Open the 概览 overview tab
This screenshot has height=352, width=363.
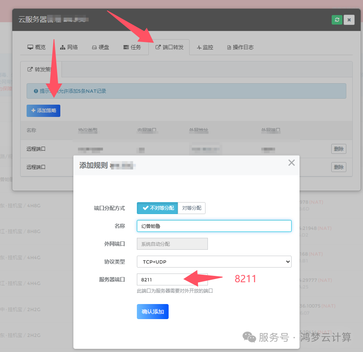click(x=36, y=47)
